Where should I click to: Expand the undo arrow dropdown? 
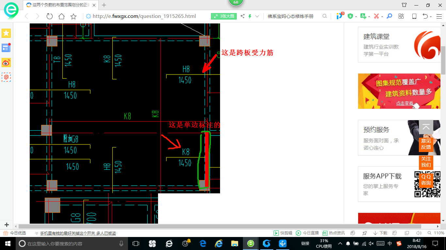tap(431, 17)
